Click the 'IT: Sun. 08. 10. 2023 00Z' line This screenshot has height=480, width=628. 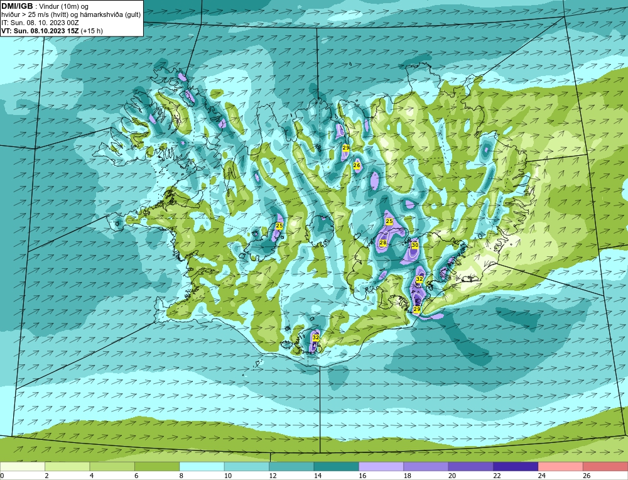40,23
